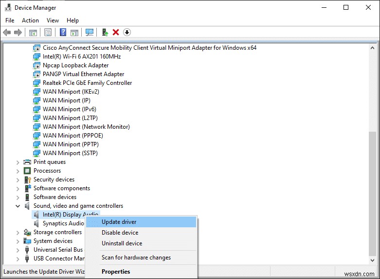Screen dimensions: 380x279
Task: Click the vertical scrollbar thumb
Action: point(373,194)
